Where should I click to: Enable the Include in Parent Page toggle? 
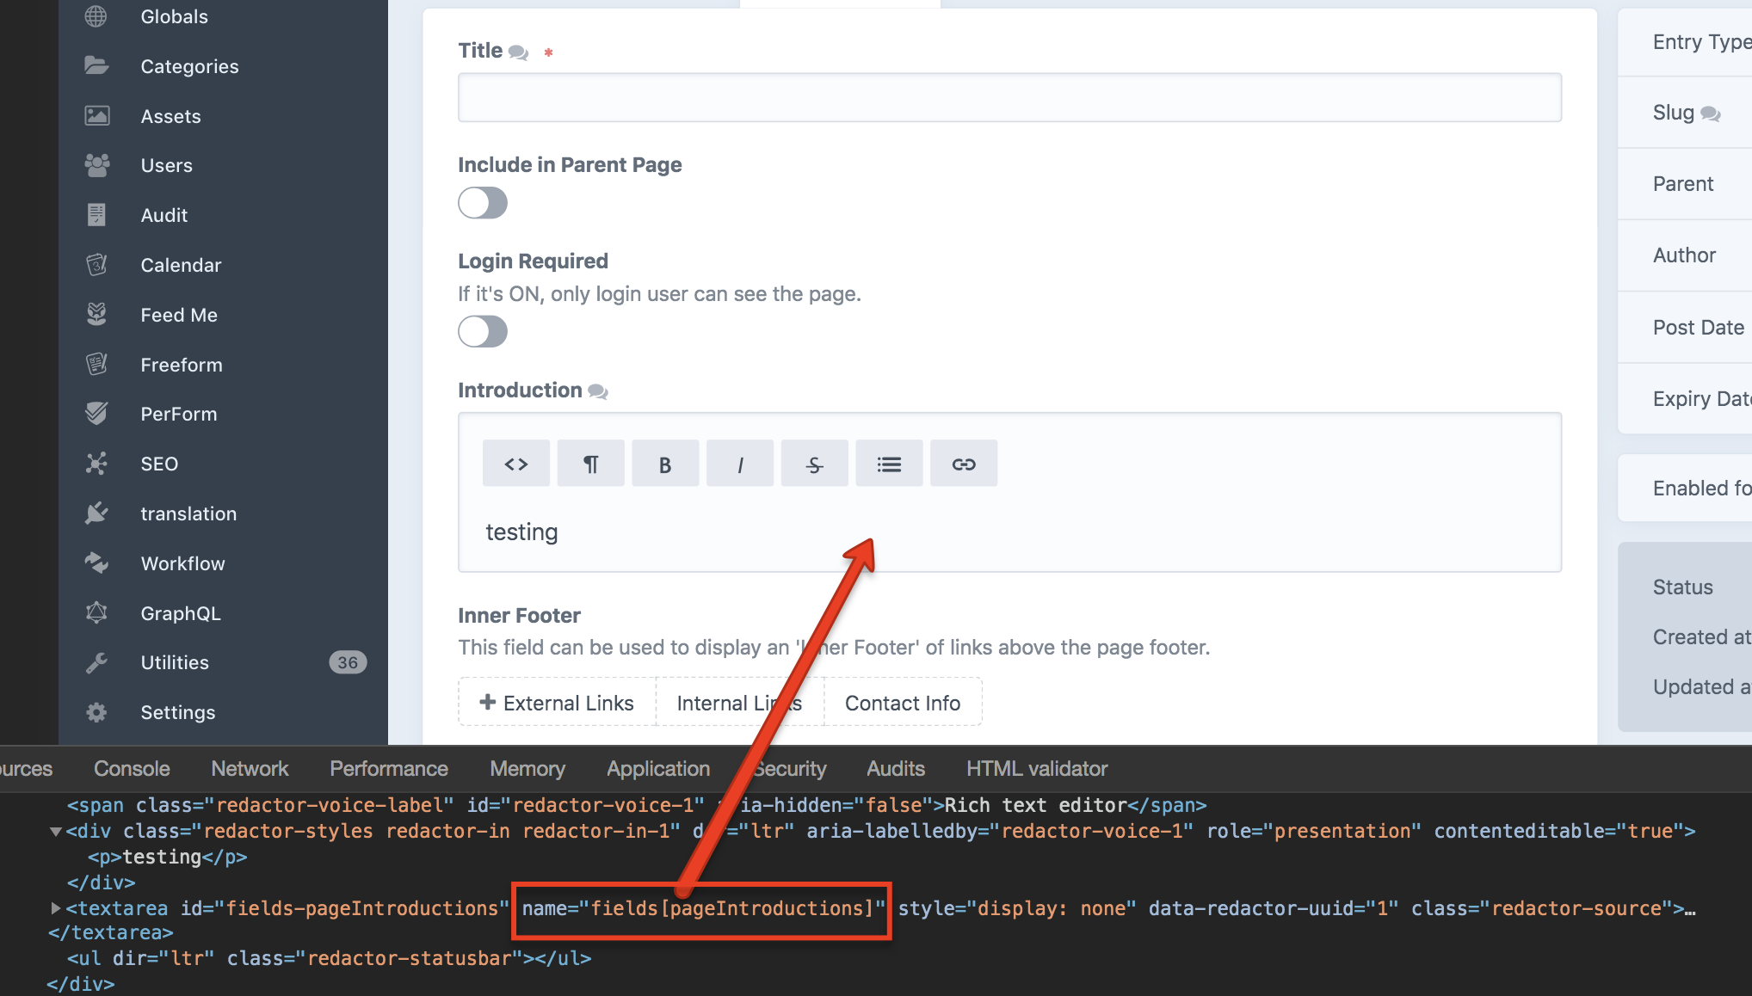coord(483,203)
